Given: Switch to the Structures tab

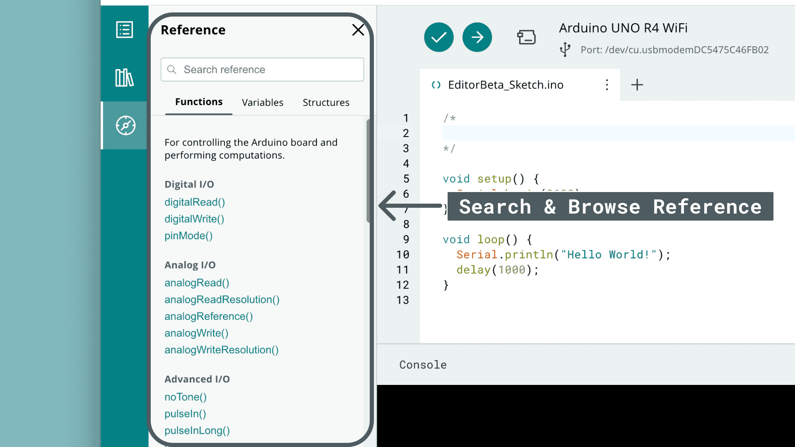Looking at the screenshot, I should (326, 103).
